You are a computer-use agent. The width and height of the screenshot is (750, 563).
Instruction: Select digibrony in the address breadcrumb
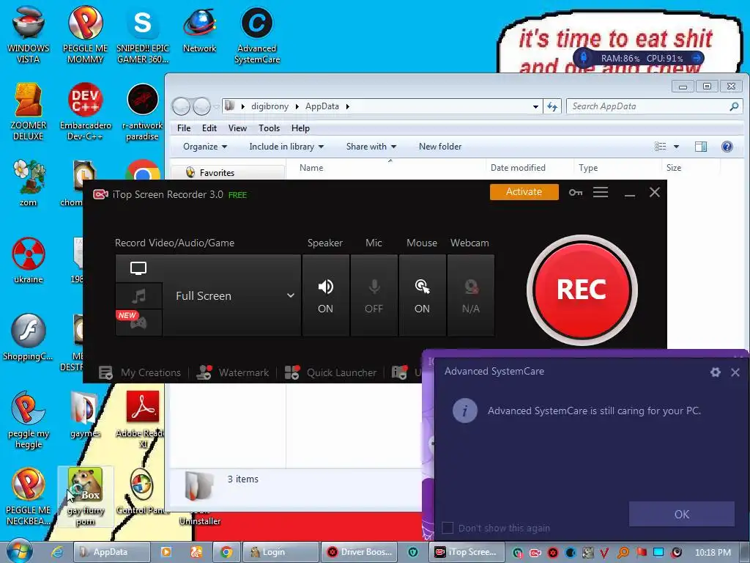click(x=270, y=106)
